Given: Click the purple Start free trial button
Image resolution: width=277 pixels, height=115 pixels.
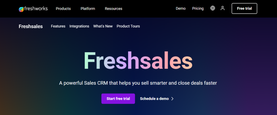Looking at the screenshot, I should (118, 99).
